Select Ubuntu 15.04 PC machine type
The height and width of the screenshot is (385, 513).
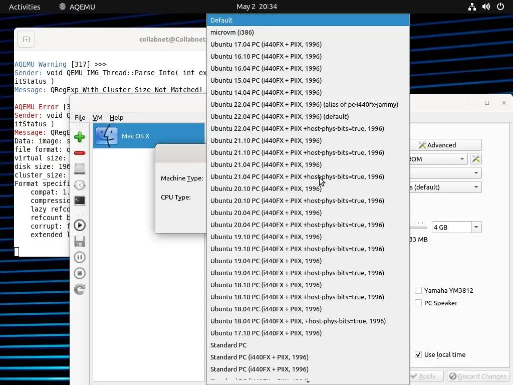point(308,80)
